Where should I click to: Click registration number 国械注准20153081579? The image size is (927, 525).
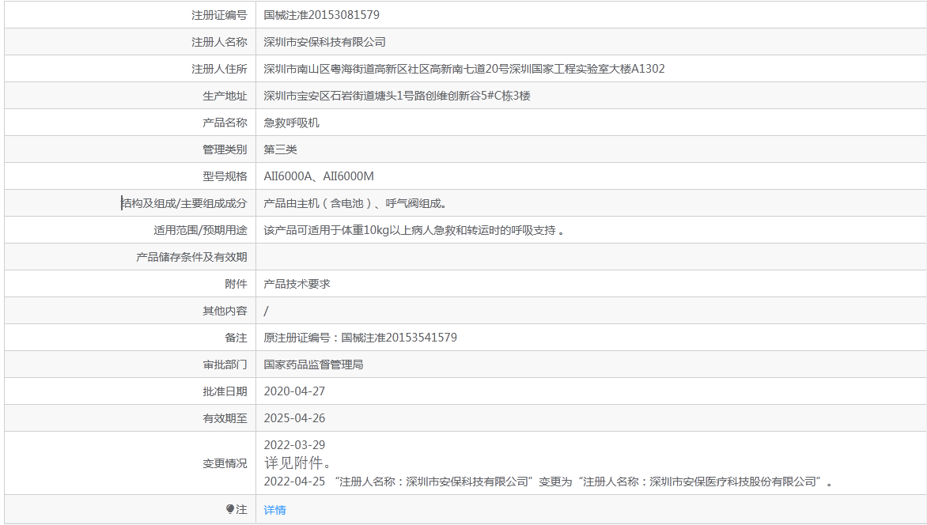321,15
